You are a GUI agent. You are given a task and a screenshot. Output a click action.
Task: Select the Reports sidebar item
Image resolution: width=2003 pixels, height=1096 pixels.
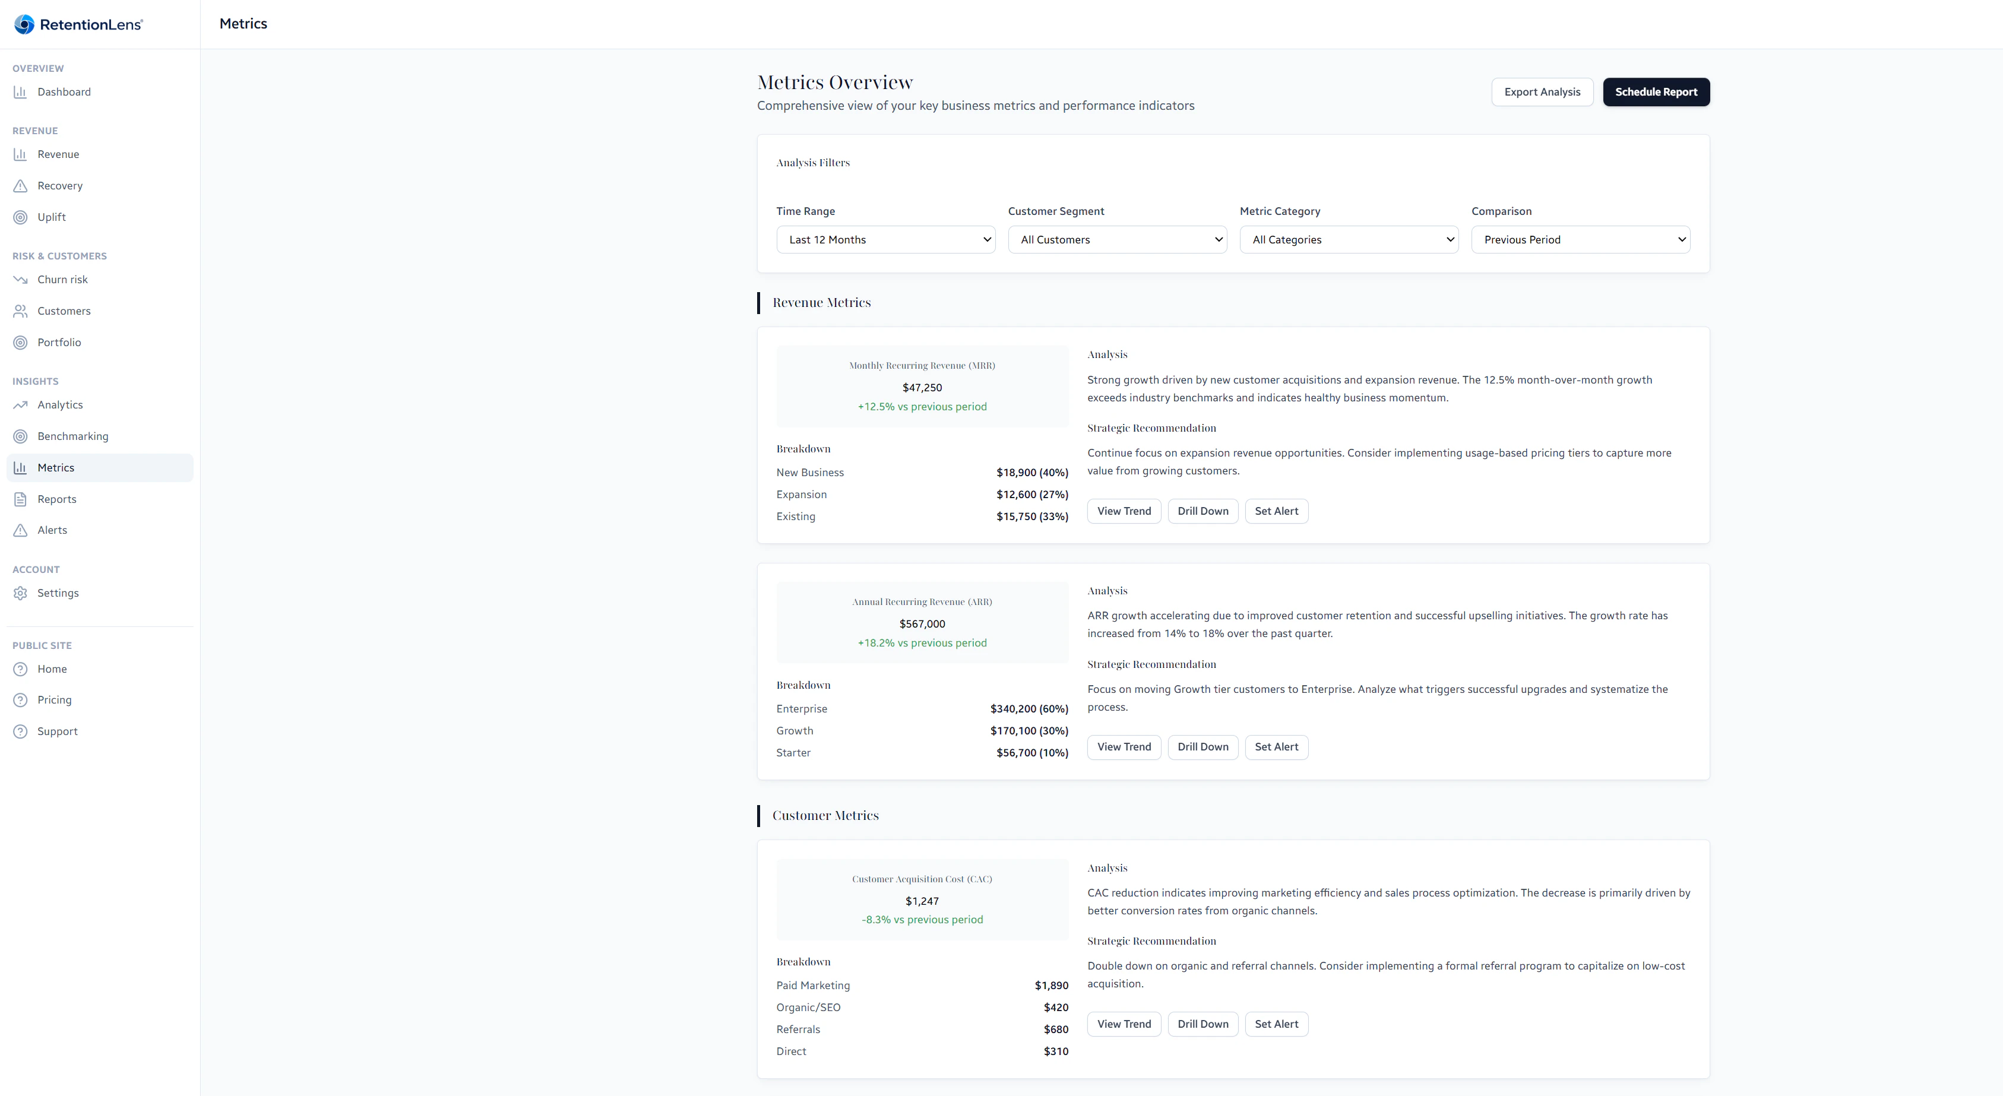coord(100,499)
